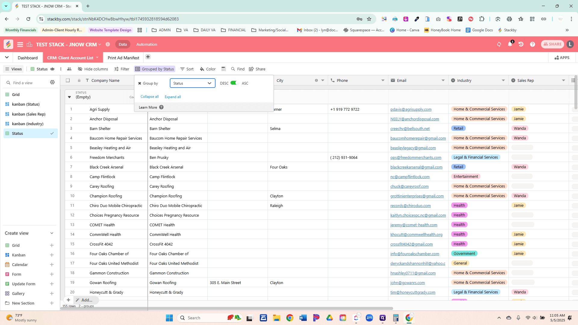
Task: Collapse the (Empty) status group
Action: click(70, 97)
